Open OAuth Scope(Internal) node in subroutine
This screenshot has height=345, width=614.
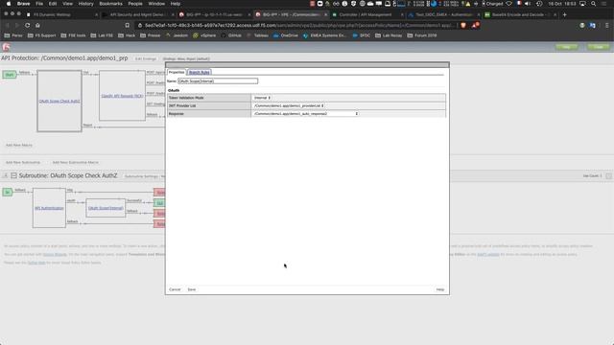pos(106,208)
